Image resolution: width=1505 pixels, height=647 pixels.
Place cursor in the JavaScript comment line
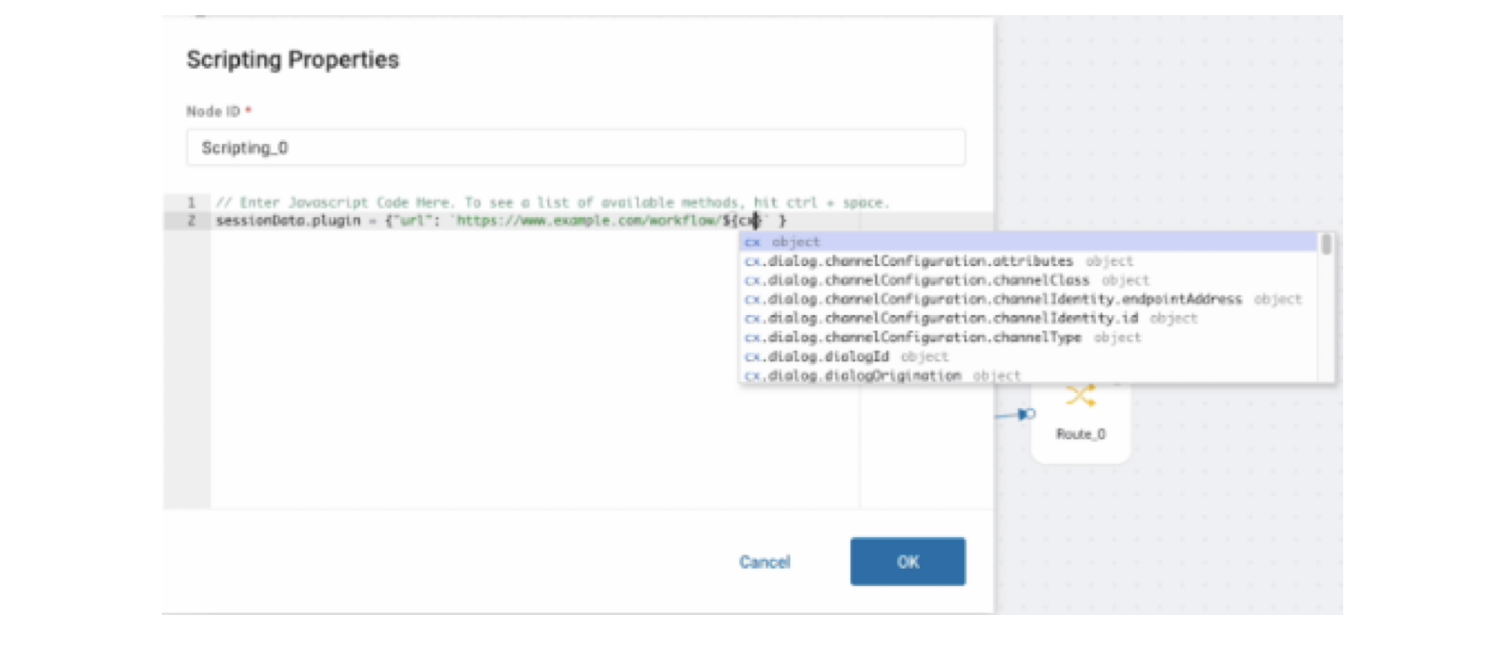coord(551,202)
